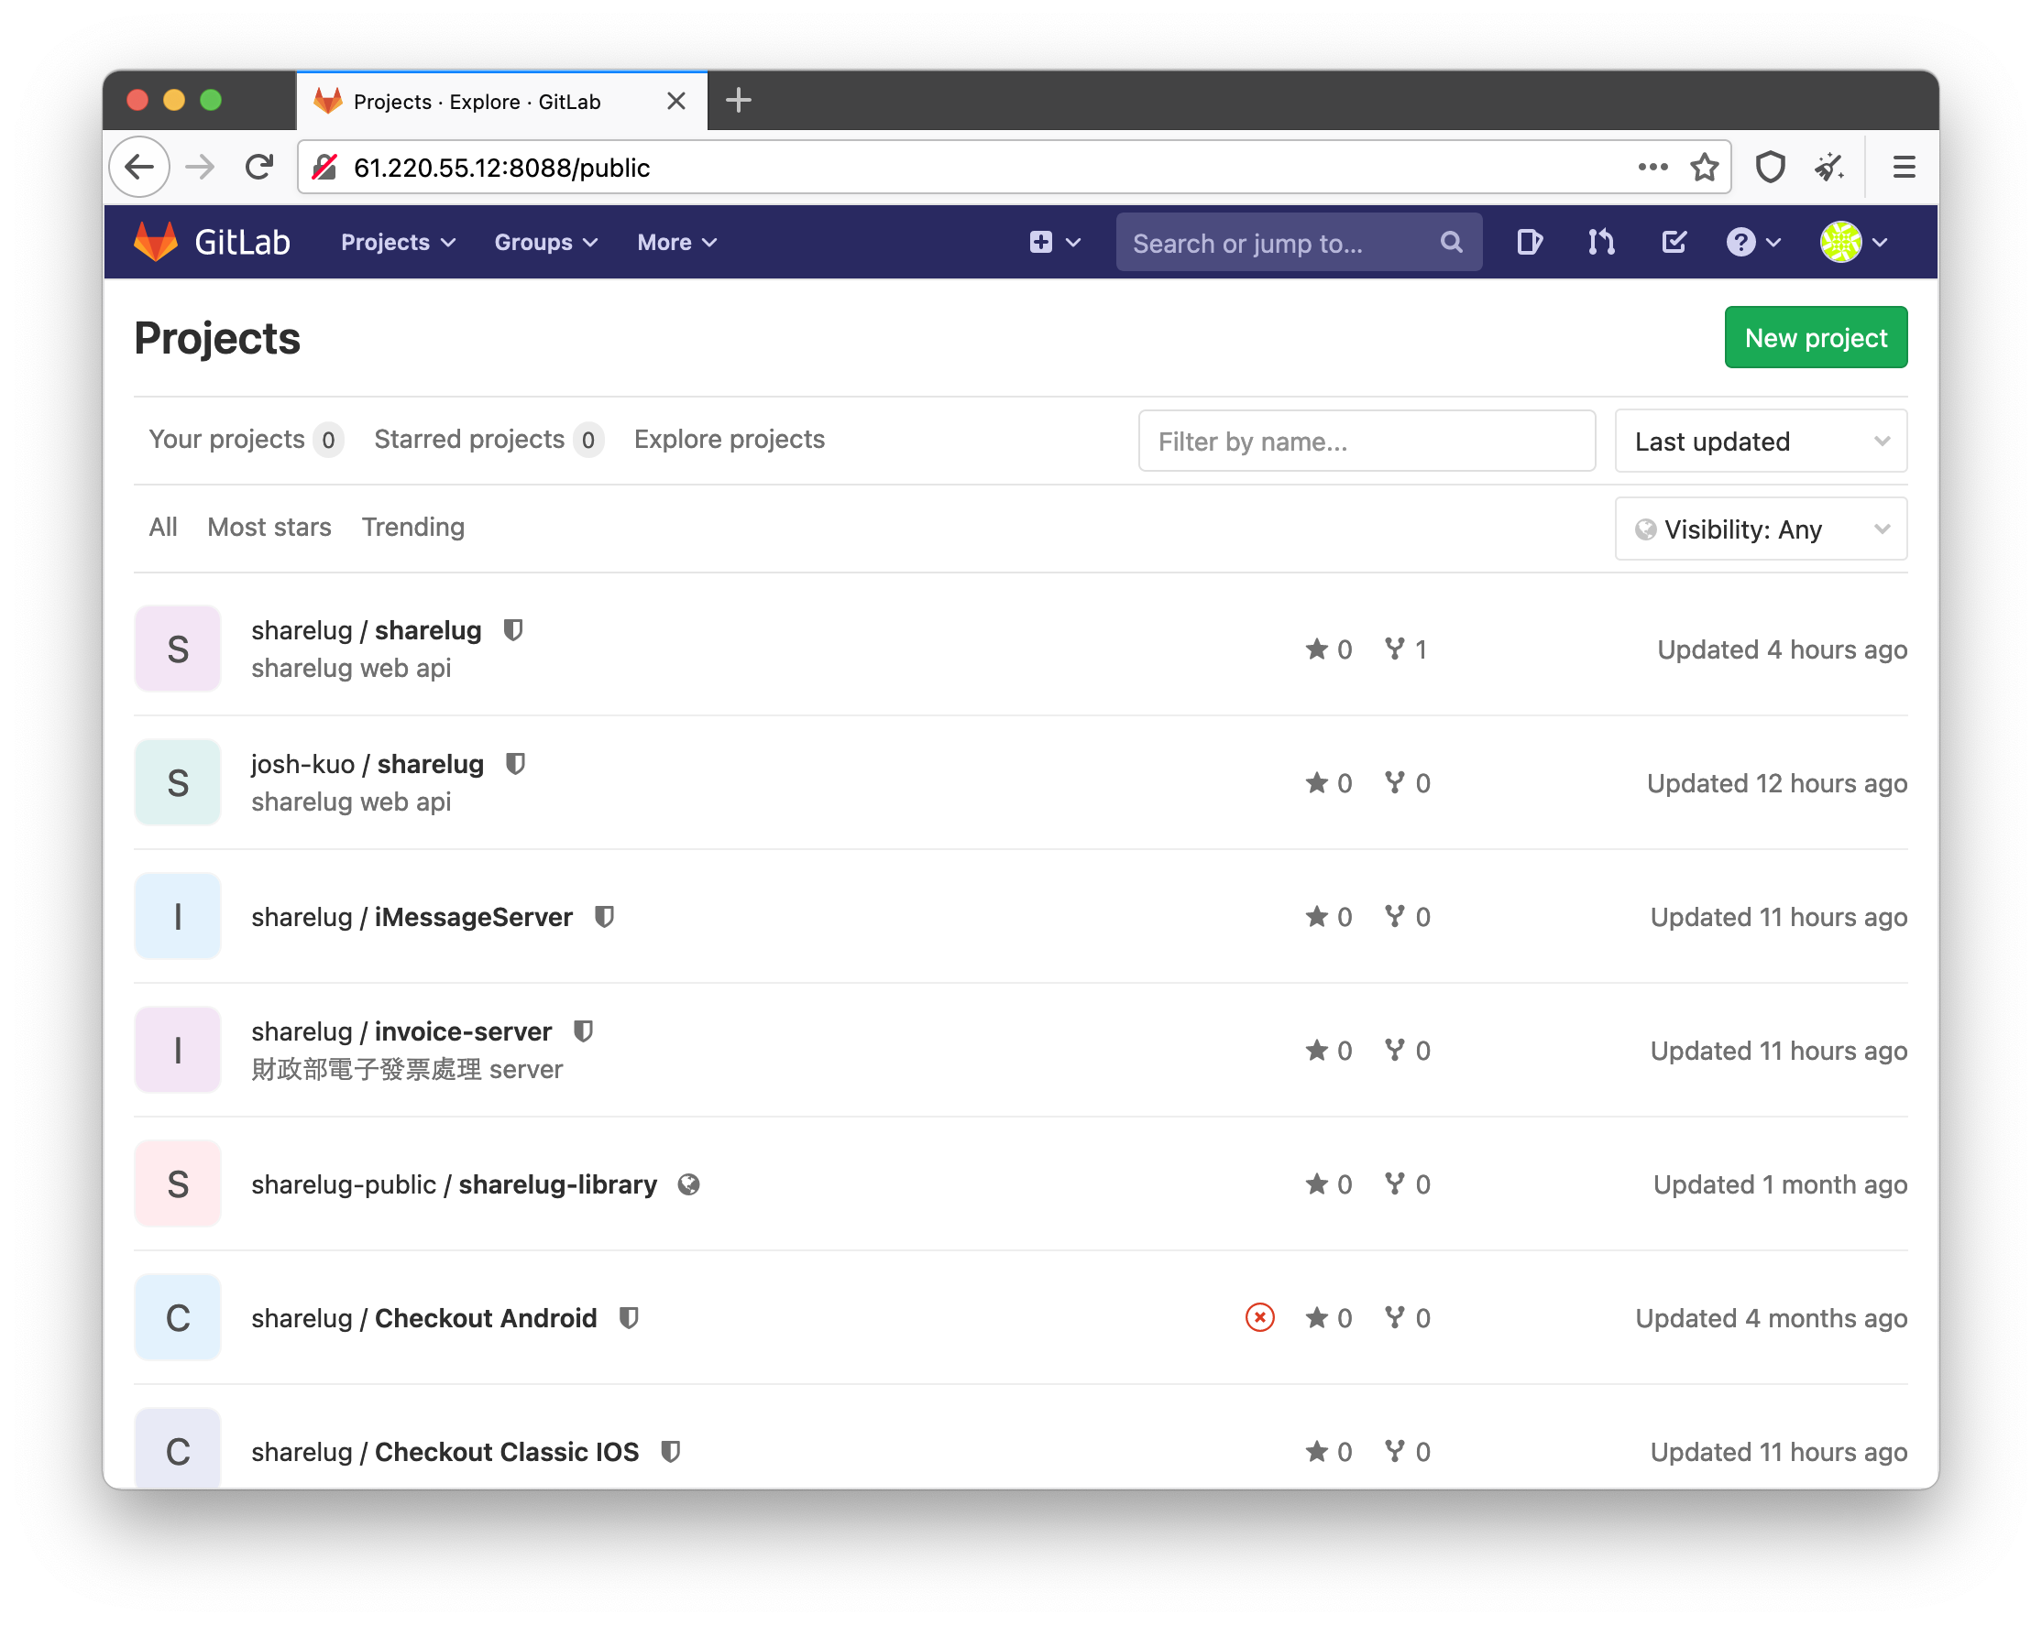Click S avatar of josh-kuo / sharelug
Screen dimensions: 2042x1625
point(178,782)
